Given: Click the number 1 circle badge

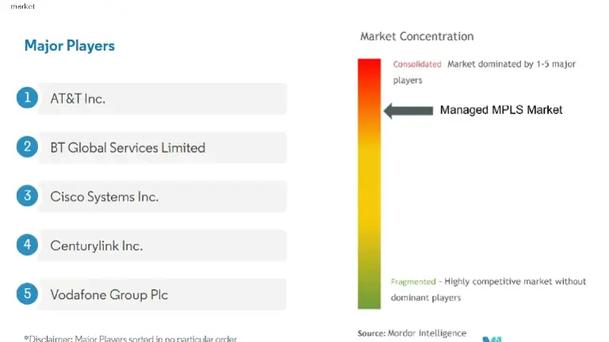Looking at the screenshot, I should tap(27, 98).
